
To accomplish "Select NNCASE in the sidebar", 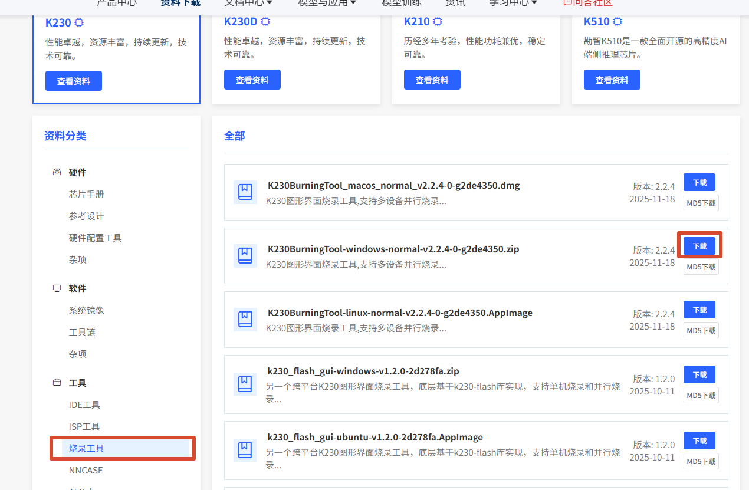I will point(86,470).
